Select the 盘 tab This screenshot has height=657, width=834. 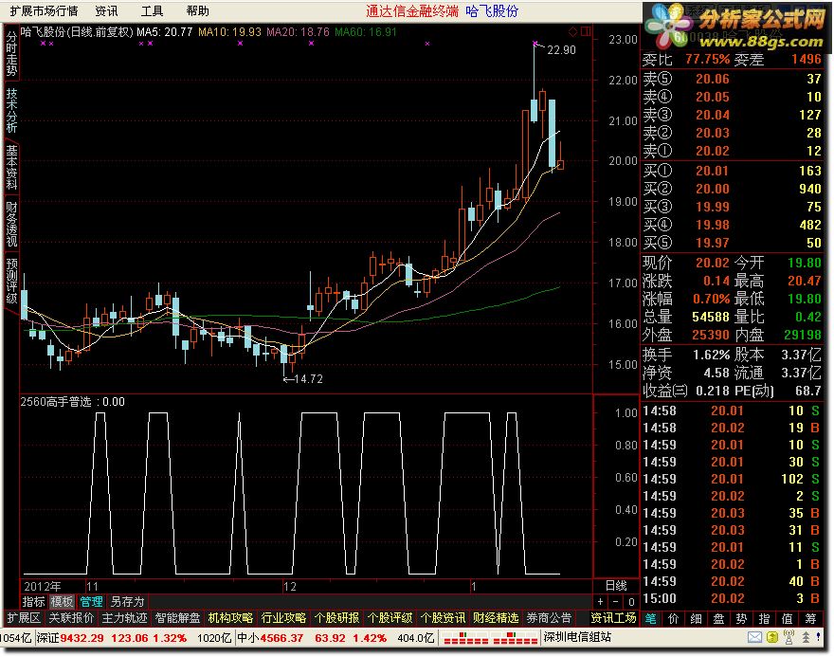pos(718,619)
